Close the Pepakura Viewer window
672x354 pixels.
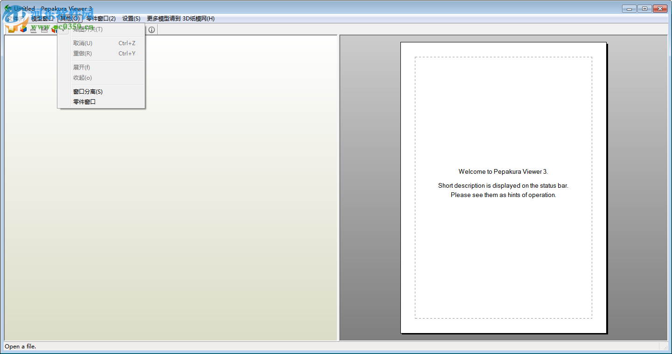[x=660, y=8]
